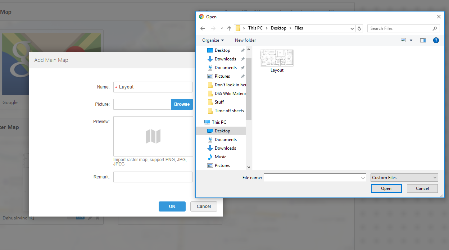Go up one folder level

[229, 28]
